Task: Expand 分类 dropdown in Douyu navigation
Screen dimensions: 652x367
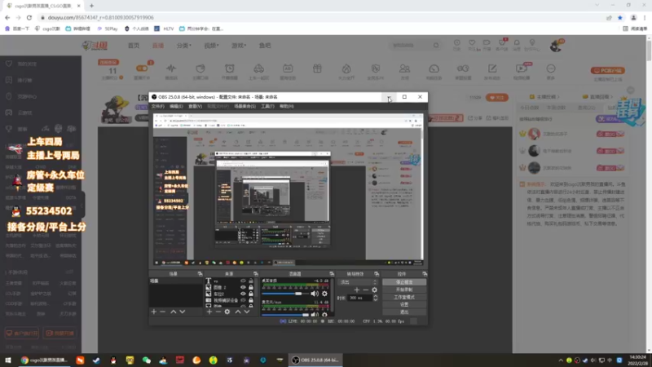Action: [x=184, y=46]
